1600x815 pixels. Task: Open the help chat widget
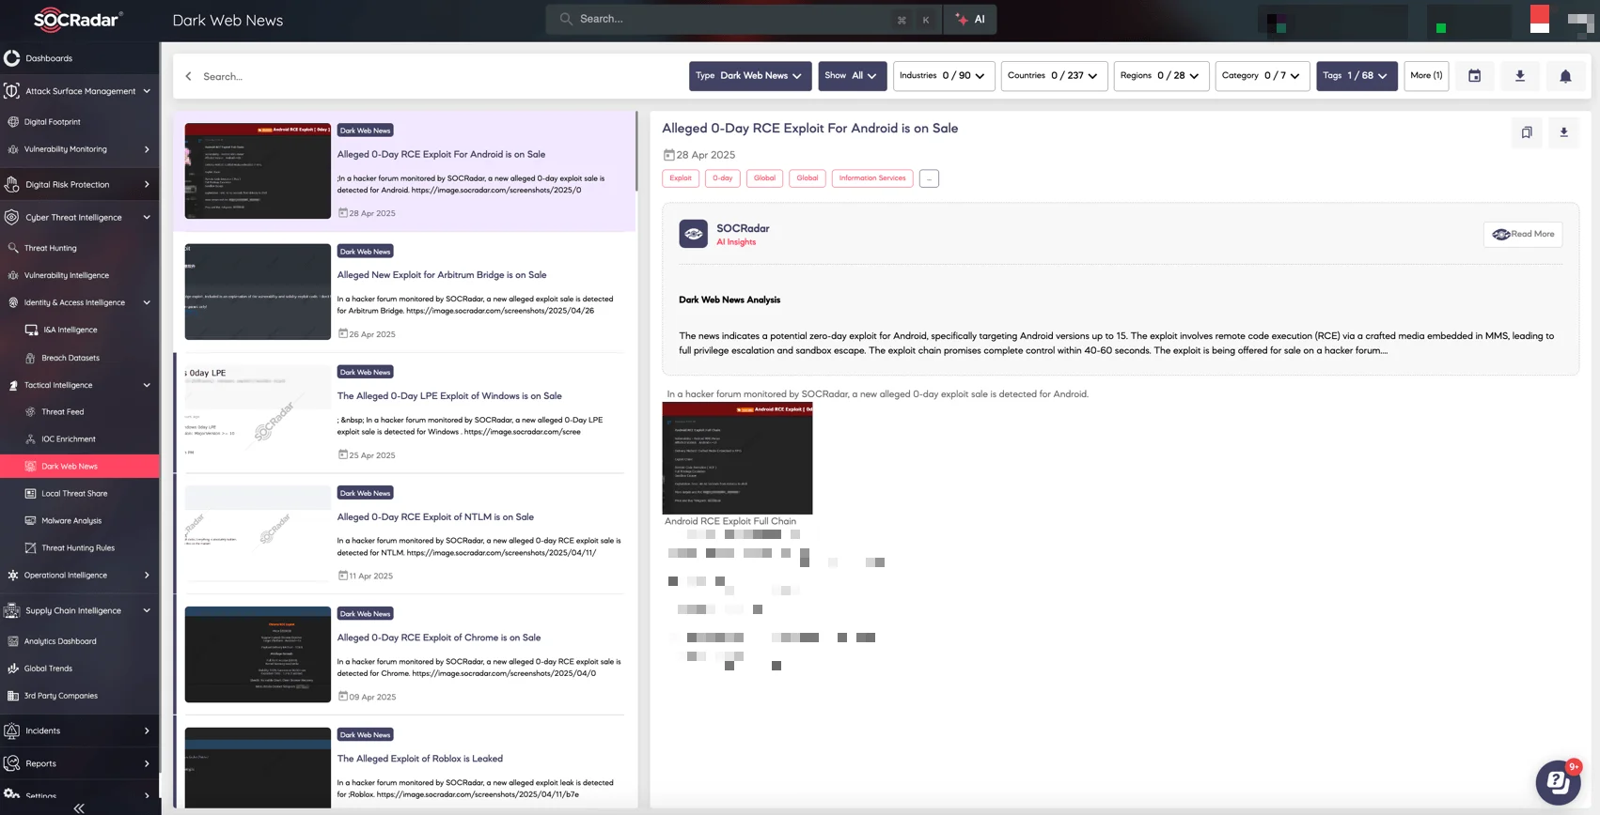1558,782
